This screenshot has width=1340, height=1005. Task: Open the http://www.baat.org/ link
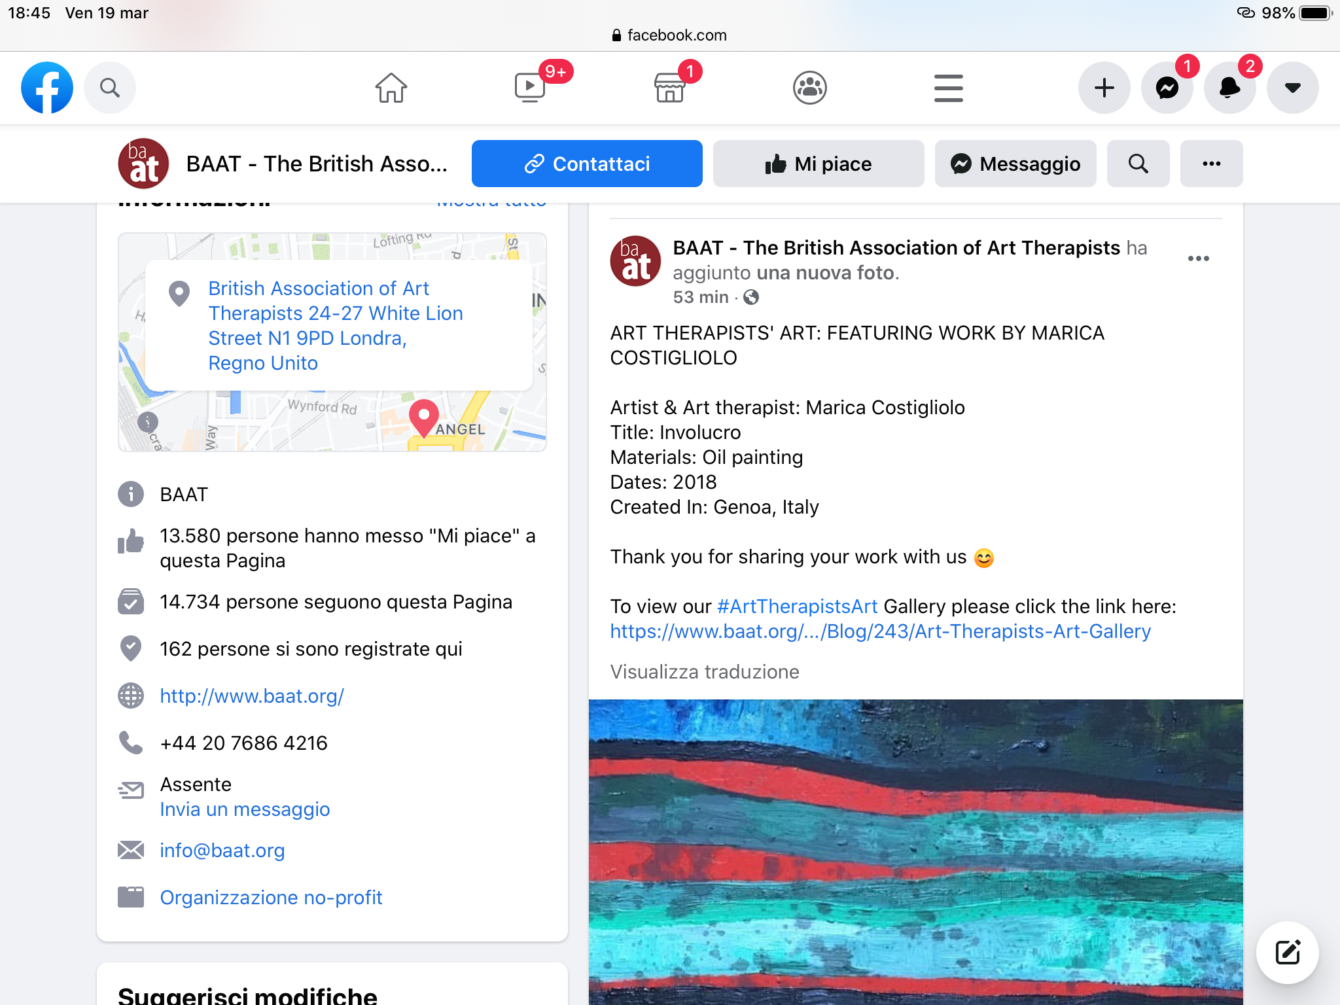(x=252, y=696)
